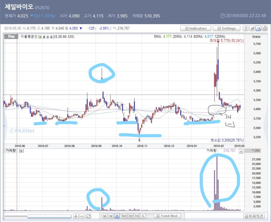
Task: Click the timestamp 2019/03/05 22:22:49
Action: click(246, 16)
